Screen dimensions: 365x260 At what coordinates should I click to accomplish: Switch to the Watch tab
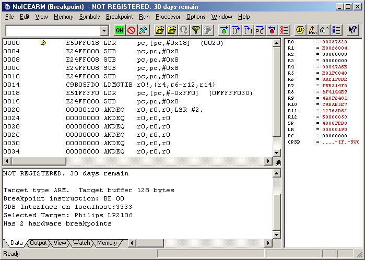[x=81, y=243]
